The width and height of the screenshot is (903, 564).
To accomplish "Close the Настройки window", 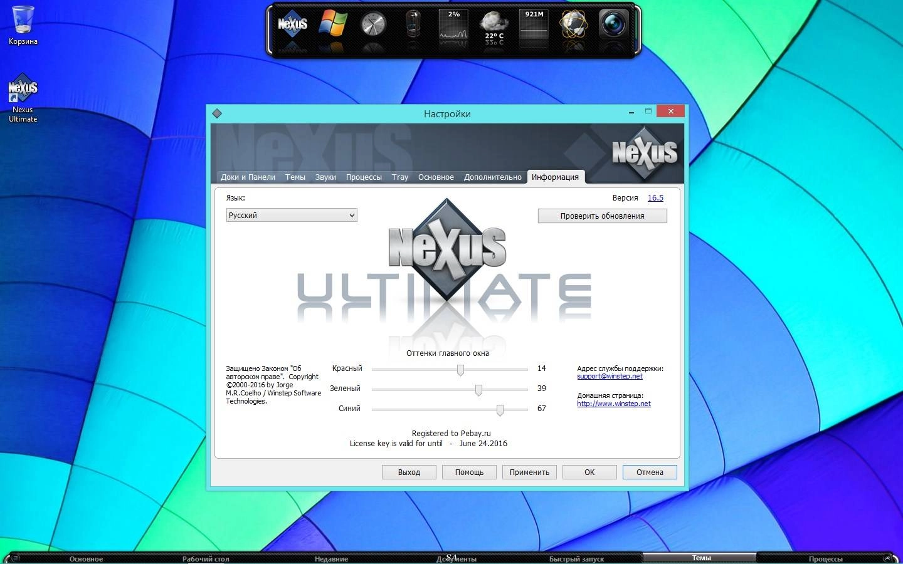I will (670, 112).
